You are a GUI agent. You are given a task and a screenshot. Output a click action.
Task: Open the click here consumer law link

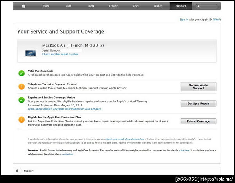(184, 150)
